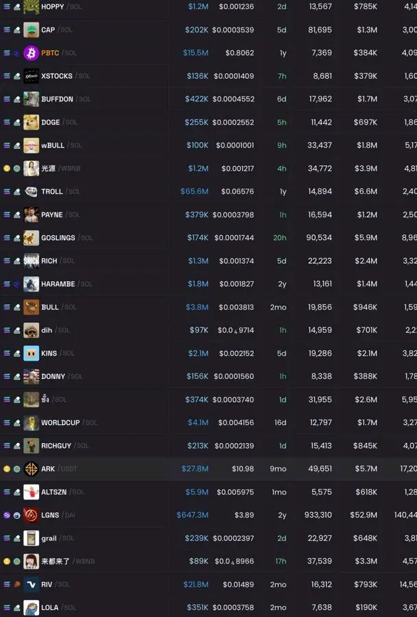Open the TROLL face logo
This screenshot has height=617, width=417.
click(x=31, y=192)
